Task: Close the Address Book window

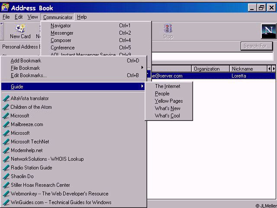Action: tap(271, 8)
